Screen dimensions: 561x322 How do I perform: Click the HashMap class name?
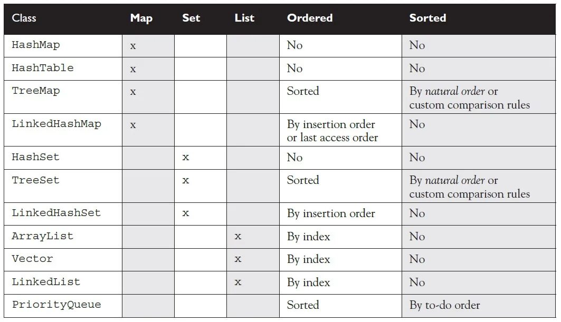click(x=36, y=45)
